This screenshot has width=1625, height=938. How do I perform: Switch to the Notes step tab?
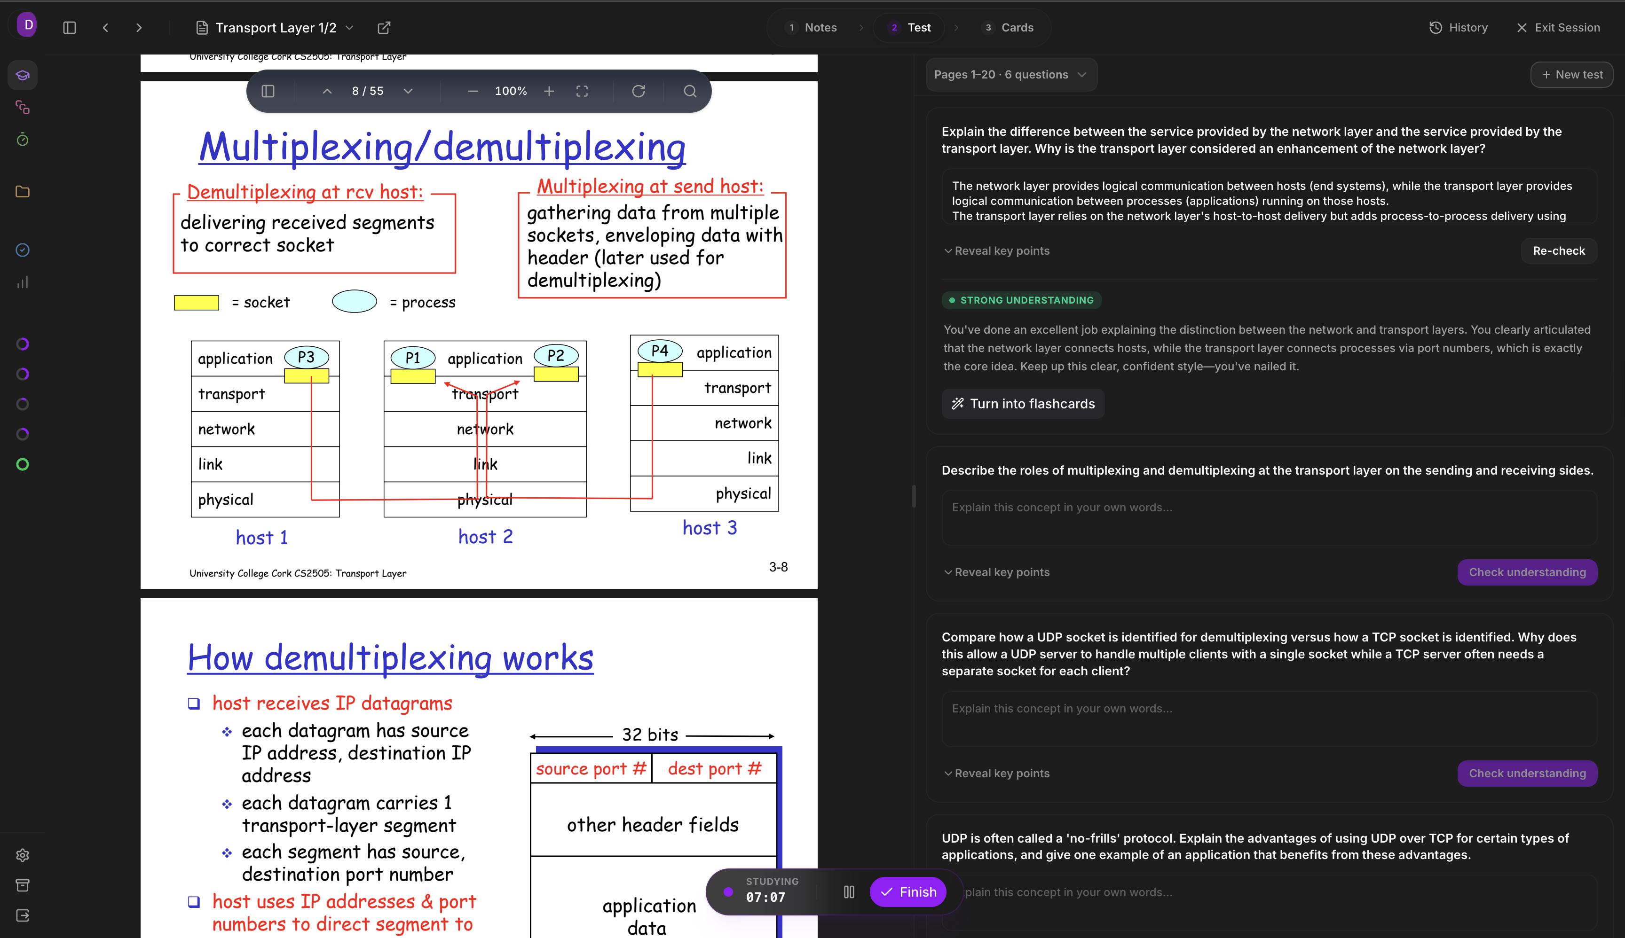pyautogui.click(x=812, y=28)
